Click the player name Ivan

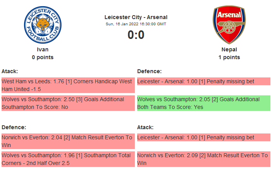43,49
